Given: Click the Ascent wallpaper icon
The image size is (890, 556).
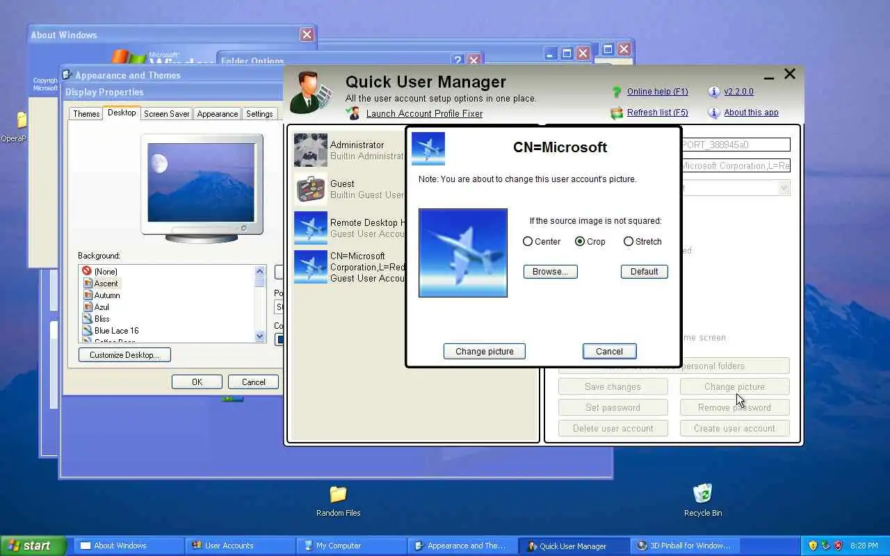Looking at the screenshot, I should coord(88,283).
